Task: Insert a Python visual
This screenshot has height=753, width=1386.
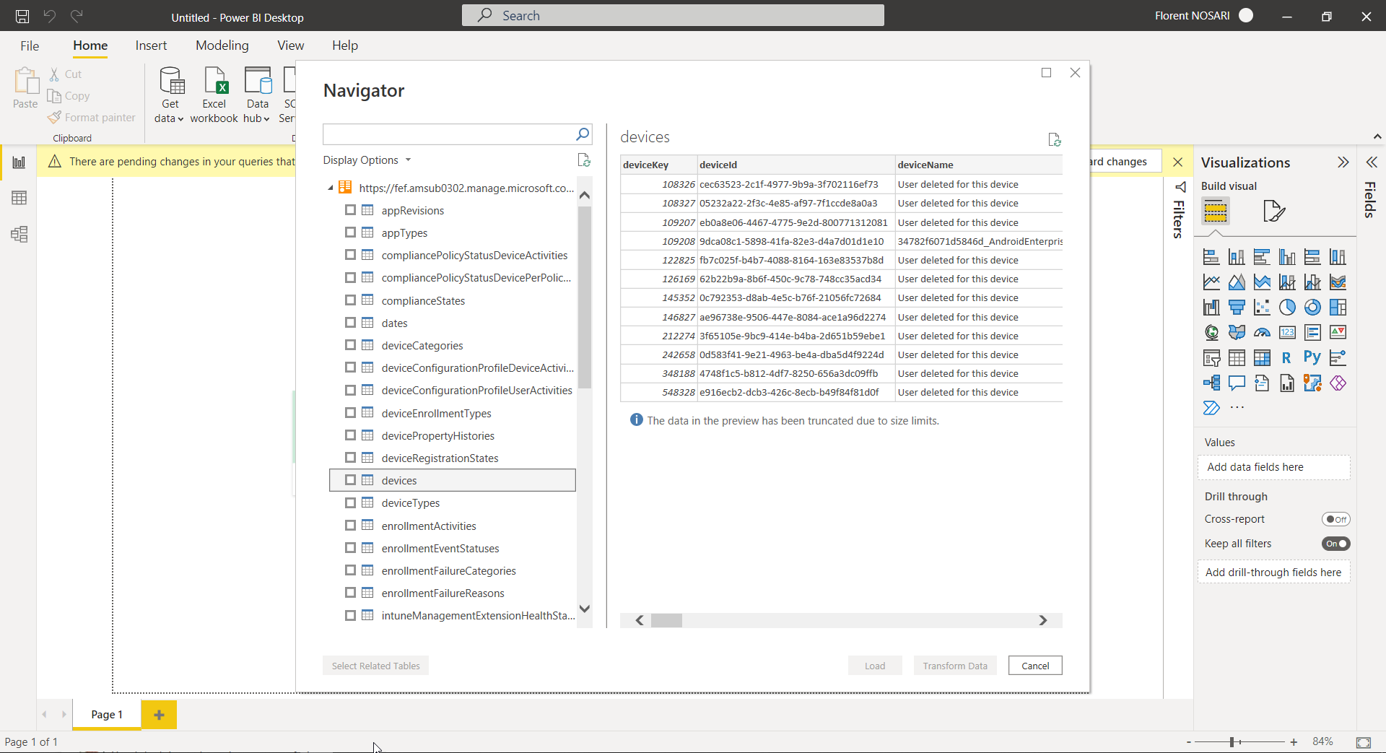Action: (1311, 357)
